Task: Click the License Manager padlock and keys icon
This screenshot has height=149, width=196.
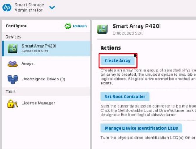Action: (13, 103)
